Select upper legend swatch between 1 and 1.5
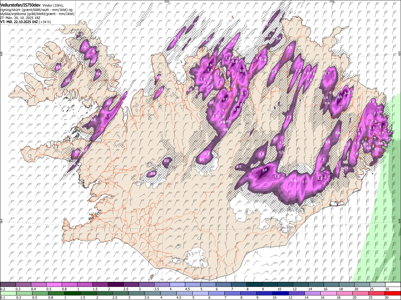 point(85,285)
